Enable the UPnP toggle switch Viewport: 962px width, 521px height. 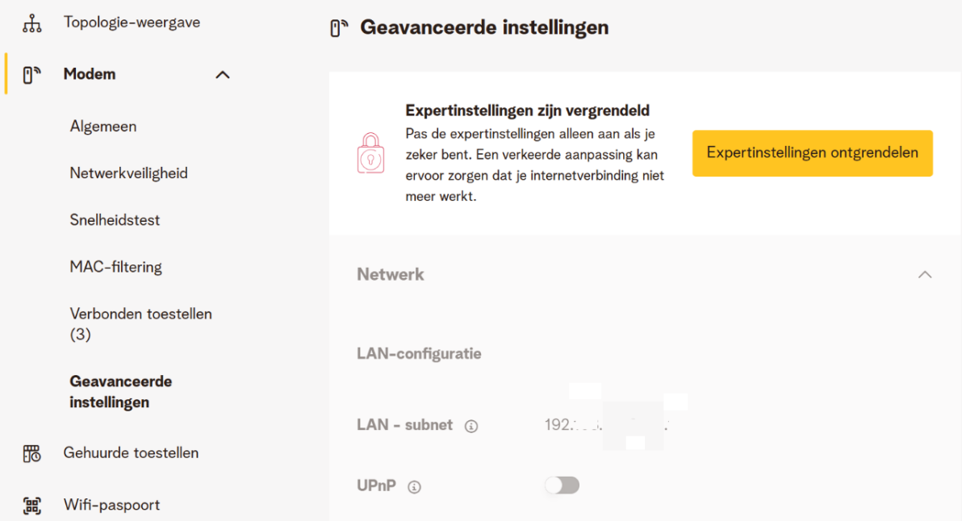point(563,486)
